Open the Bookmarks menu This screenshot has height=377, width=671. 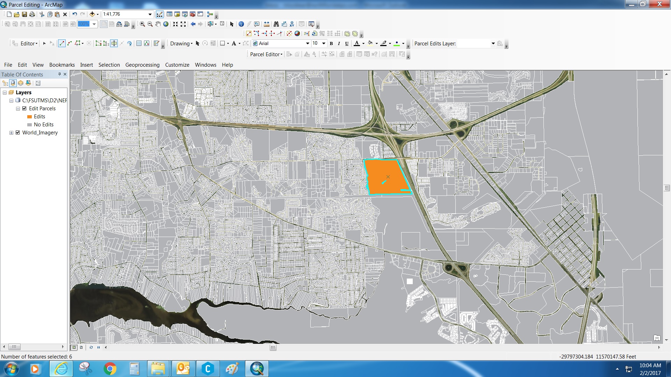(62, 65)
